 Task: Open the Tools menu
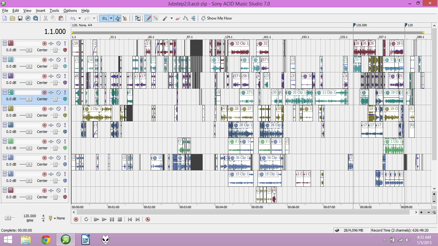(x=54, y=11)
